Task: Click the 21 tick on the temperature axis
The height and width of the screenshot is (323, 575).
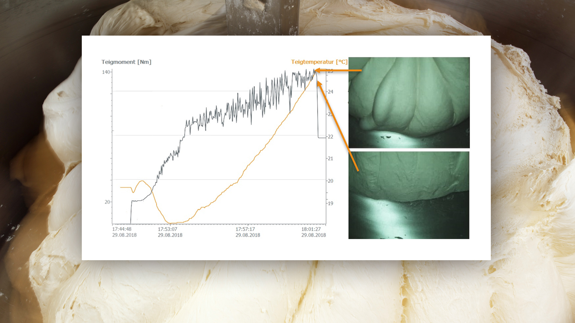Action: coord(330,159)
